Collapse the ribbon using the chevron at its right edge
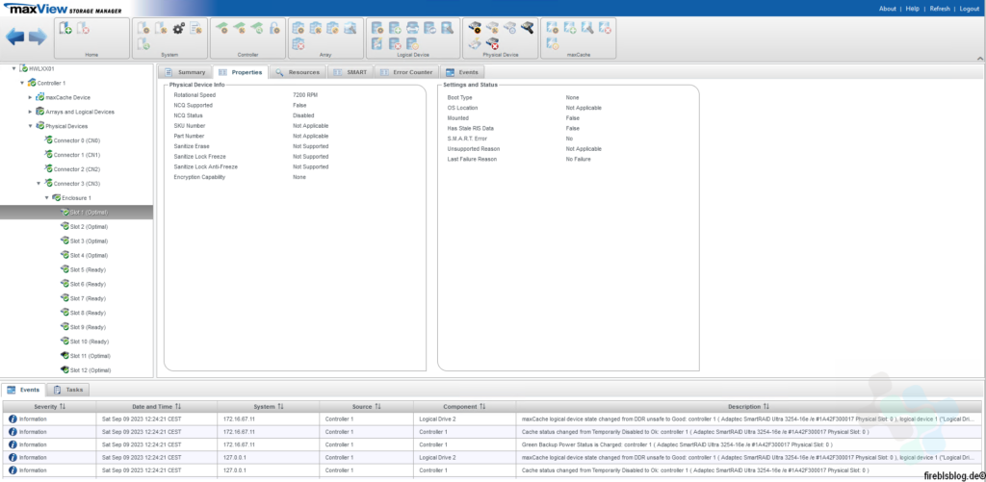 coord(979,58)
